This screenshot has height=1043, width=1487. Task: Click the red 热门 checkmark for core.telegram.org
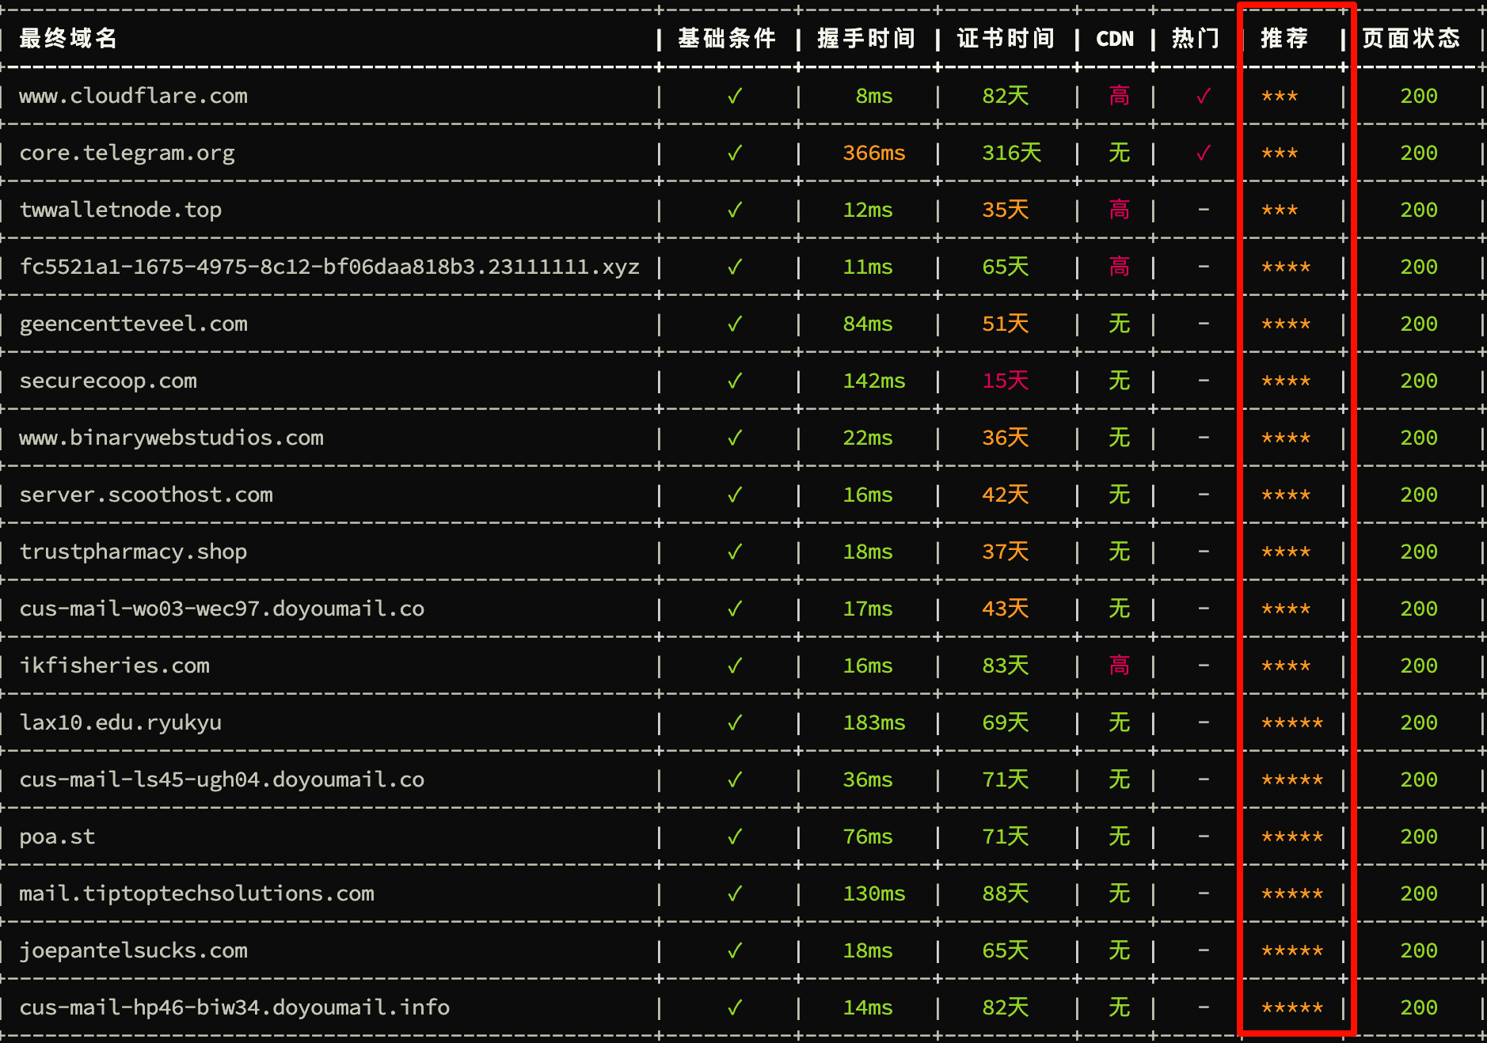tap(1204, 154)
